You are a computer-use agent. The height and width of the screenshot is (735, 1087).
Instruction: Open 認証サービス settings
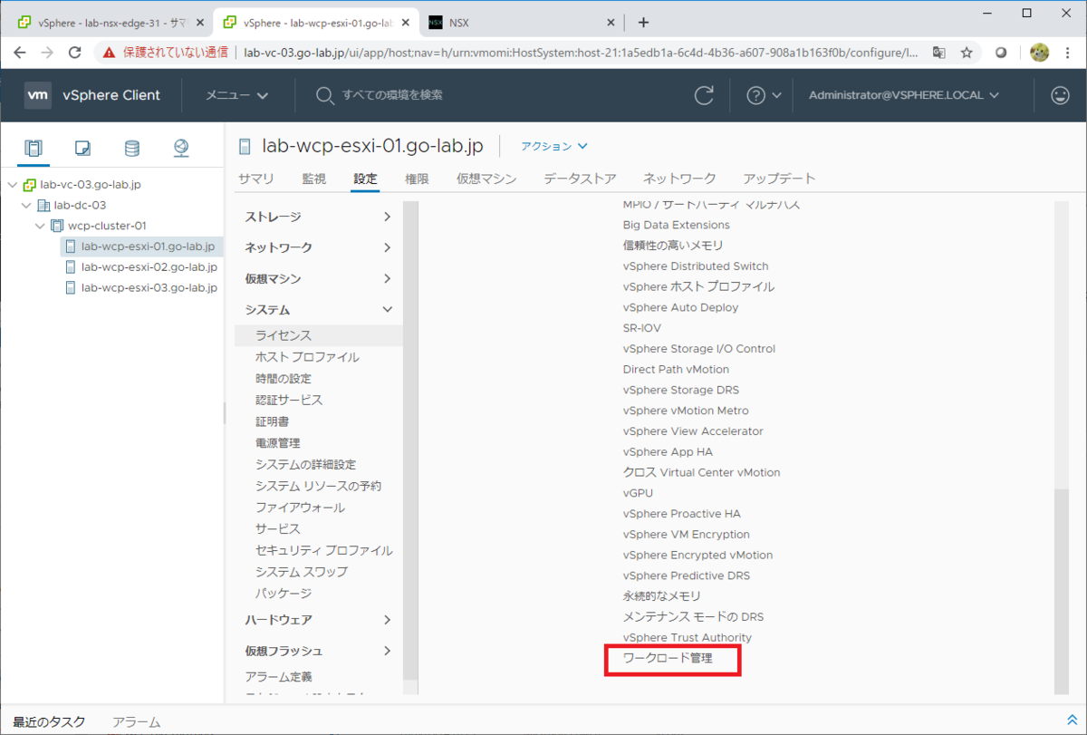coord(289,400)
